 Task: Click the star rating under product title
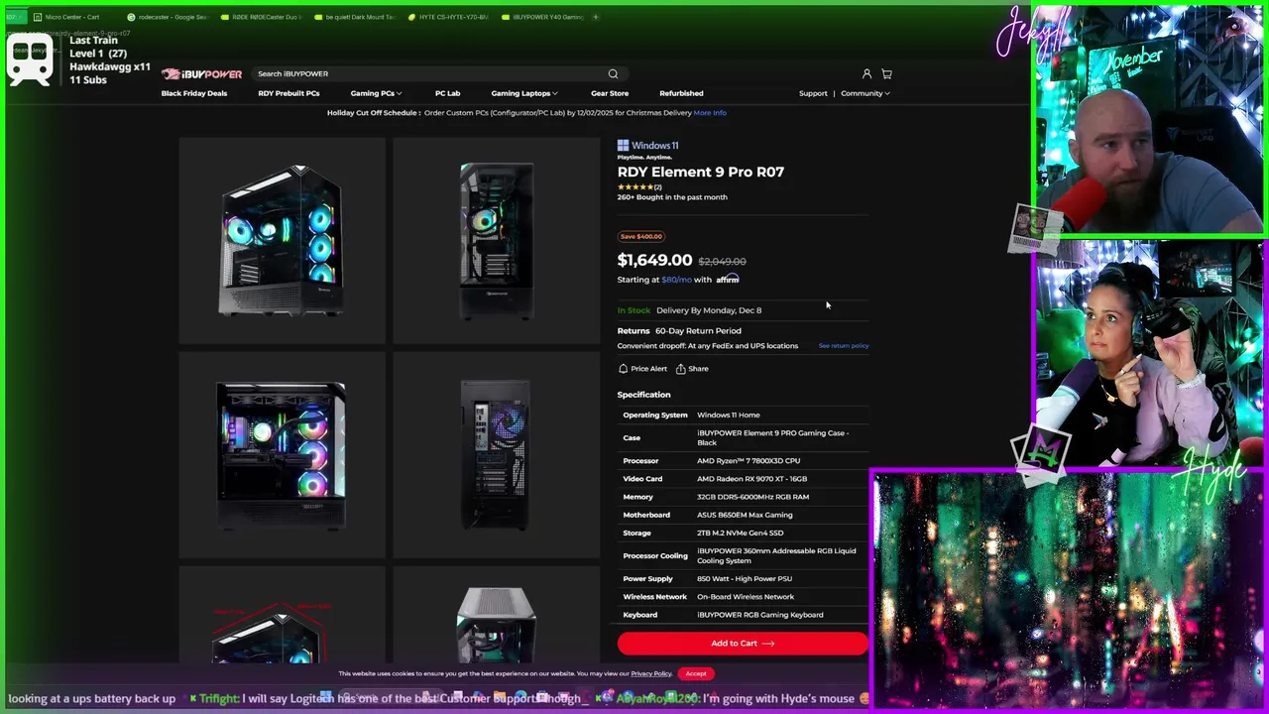pyautogui.click(x=635, y=186)
